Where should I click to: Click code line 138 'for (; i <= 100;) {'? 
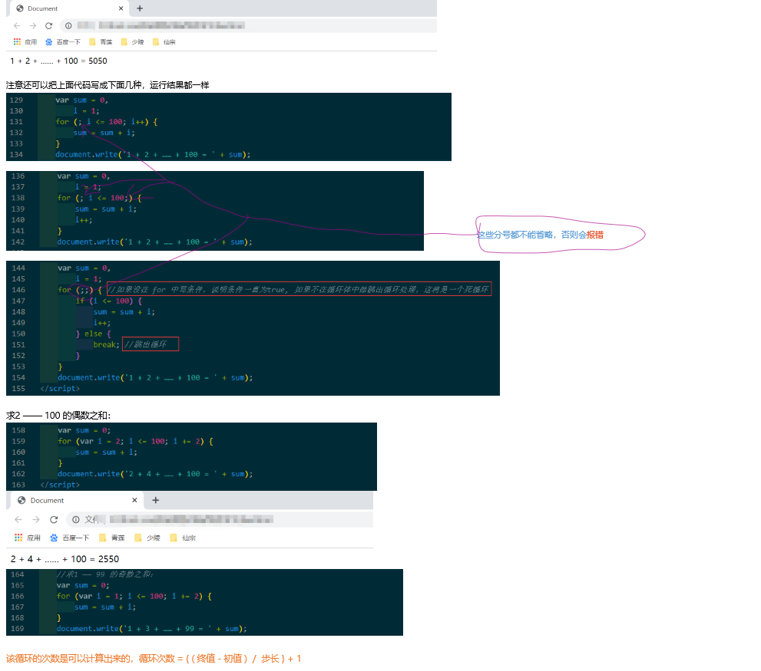coord(100,198)
